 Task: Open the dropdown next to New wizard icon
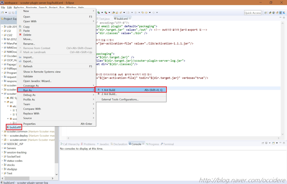6,13
